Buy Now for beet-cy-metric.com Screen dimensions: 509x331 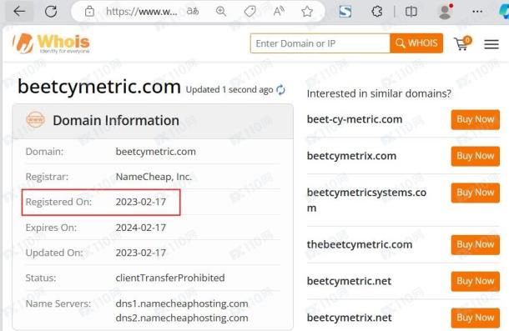pos(476,119)
